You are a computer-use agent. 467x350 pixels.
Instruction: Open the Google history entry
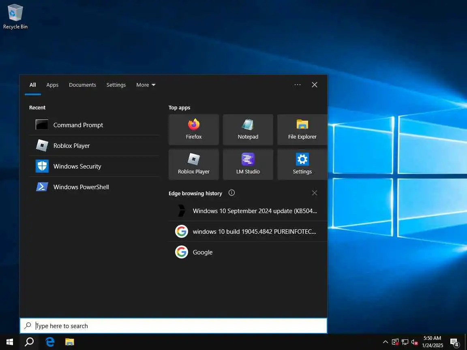[248, 252]
